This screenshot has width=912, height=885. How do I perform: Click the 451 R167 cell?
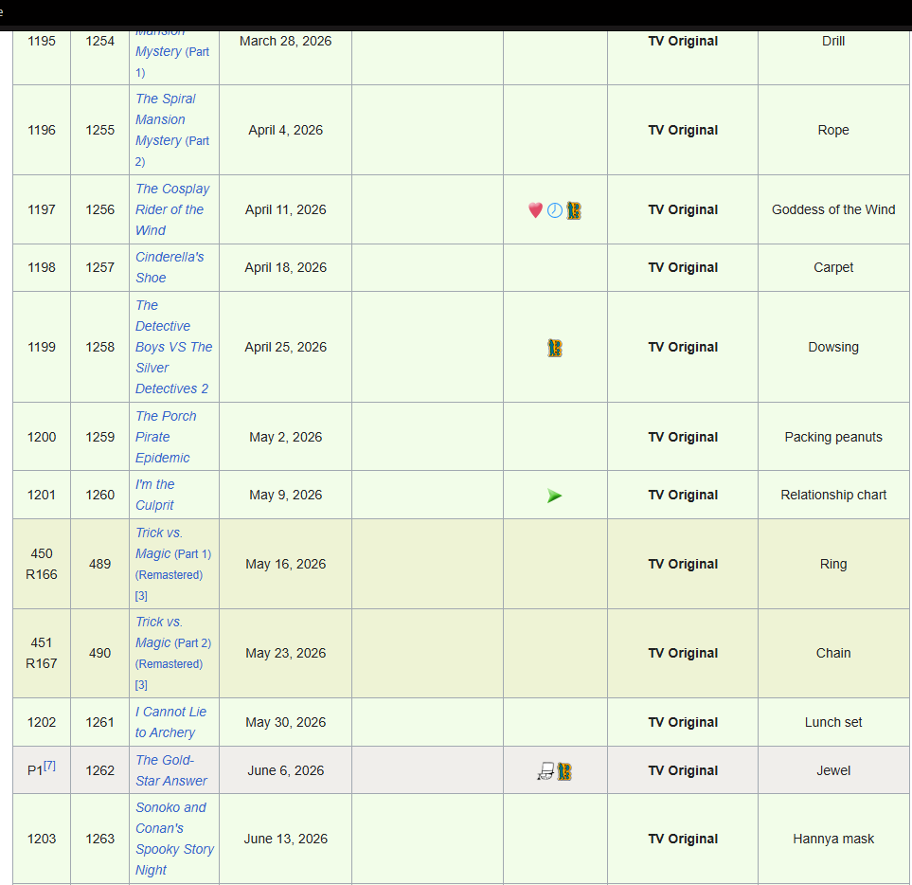coord(42,653)
